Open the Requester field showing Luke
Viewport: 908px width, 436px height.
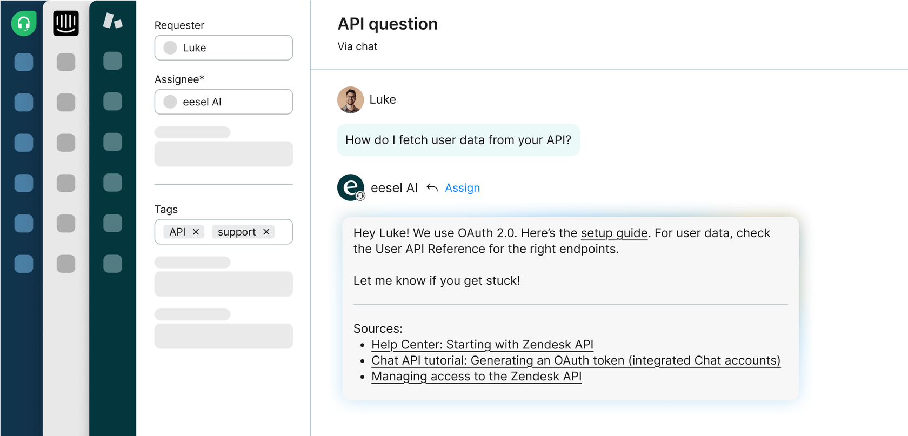(x=223, y=48)
